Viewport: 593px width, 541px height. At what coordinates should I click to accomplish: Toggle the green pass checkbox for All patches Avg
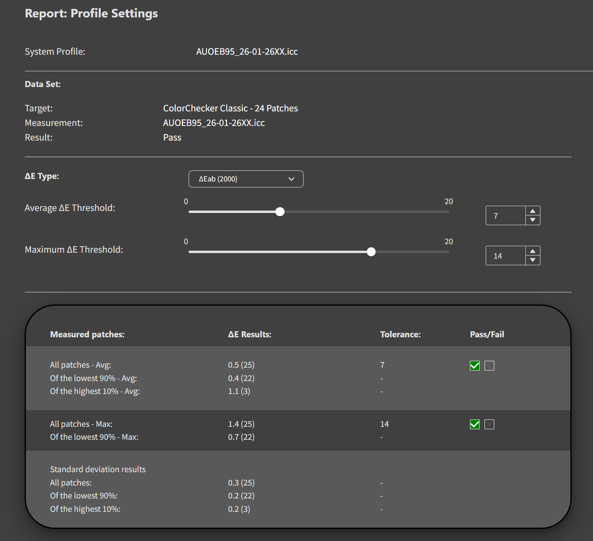475,366
